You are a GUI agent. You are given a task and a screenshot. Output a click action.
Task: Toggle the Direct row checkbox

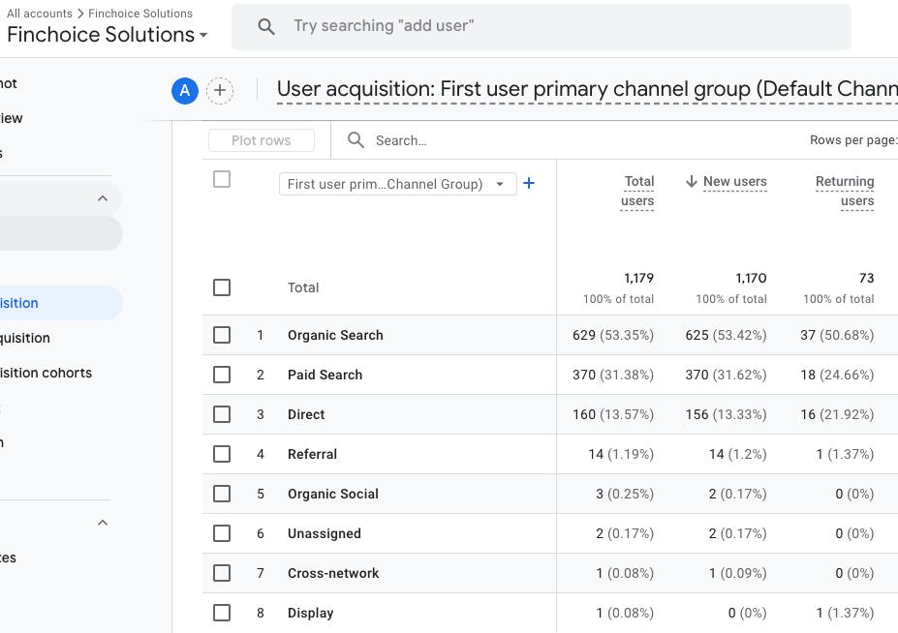tap(222, 414)
